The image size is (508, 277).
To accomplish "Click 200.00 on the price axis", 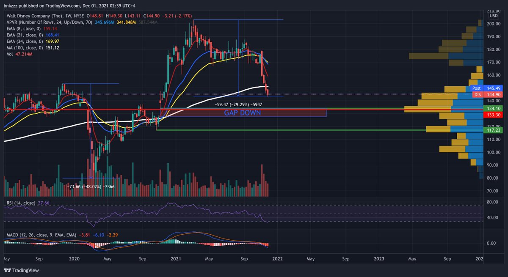I will [494, 24].
